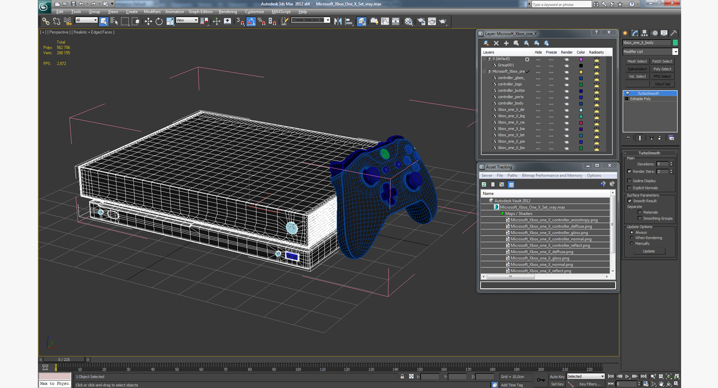
Task: Click the Auto Key button
Action: point(557,376)
